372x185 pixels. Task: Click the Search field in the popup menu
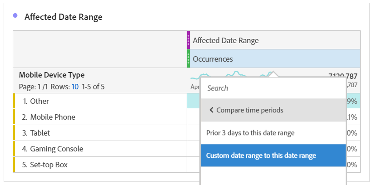(273, 88)
